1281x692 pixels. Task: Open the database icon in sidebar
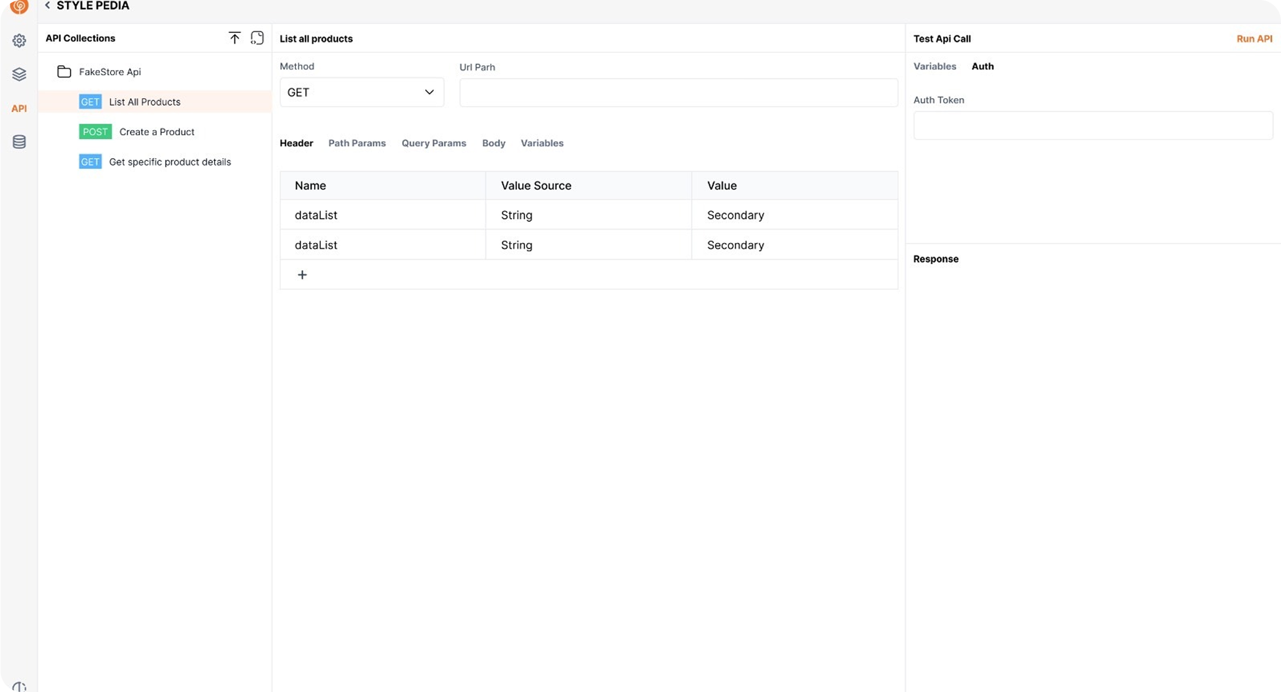(x=19, y=142)
